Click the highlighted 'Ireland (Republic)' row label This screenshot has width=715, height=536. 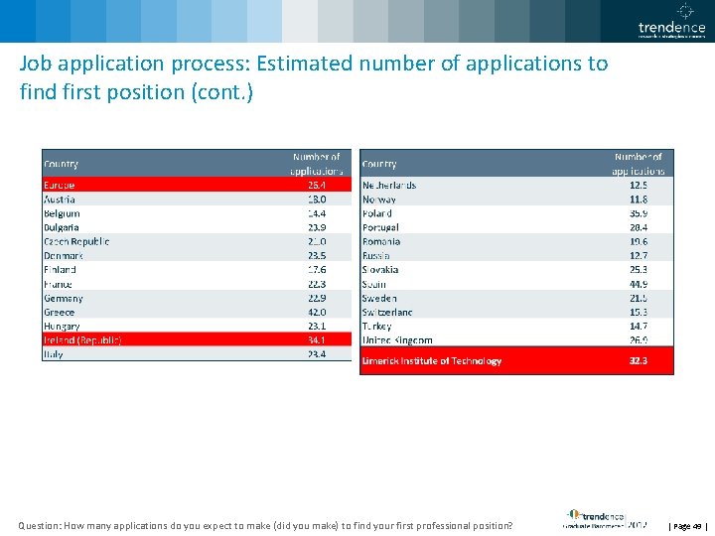coord(82,340)
